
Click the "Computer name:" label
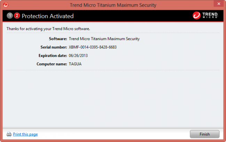coord(51,64)
